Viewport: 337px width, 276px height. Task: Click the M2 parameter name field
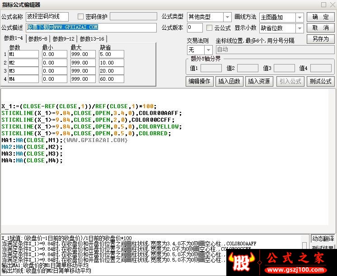(23, 63)
